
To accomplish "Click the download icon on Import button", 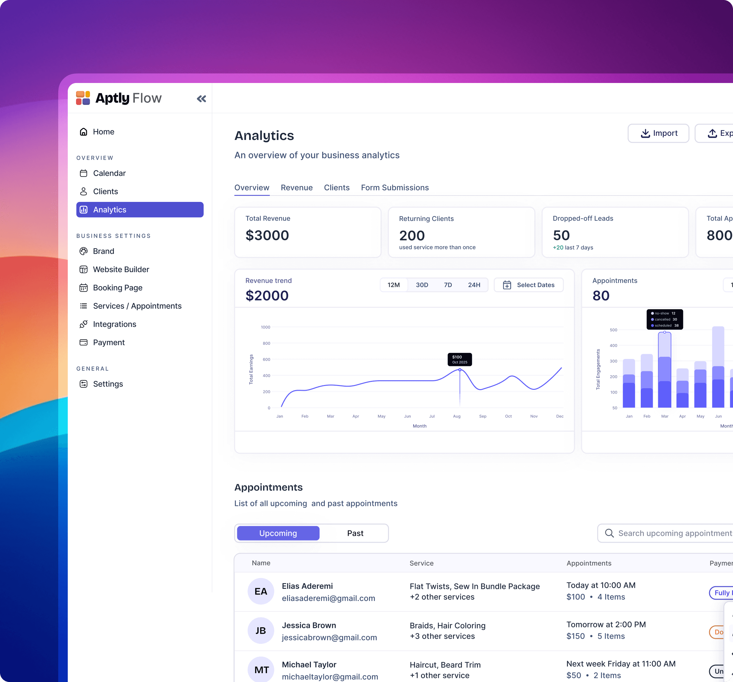I will (645, 133).
